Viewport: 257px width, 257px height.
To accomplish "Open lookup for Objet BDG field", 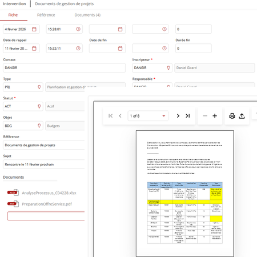I will [x=39, y=126].
